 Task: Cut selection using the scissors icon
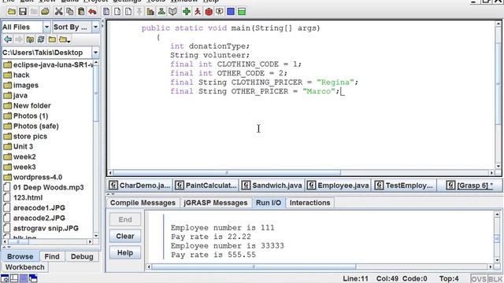[58, 12]
